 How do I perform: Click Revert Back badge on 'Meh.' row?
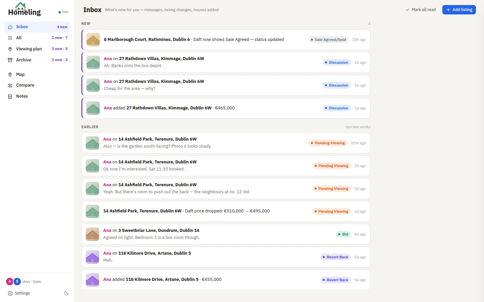click(x=335, y=257)
